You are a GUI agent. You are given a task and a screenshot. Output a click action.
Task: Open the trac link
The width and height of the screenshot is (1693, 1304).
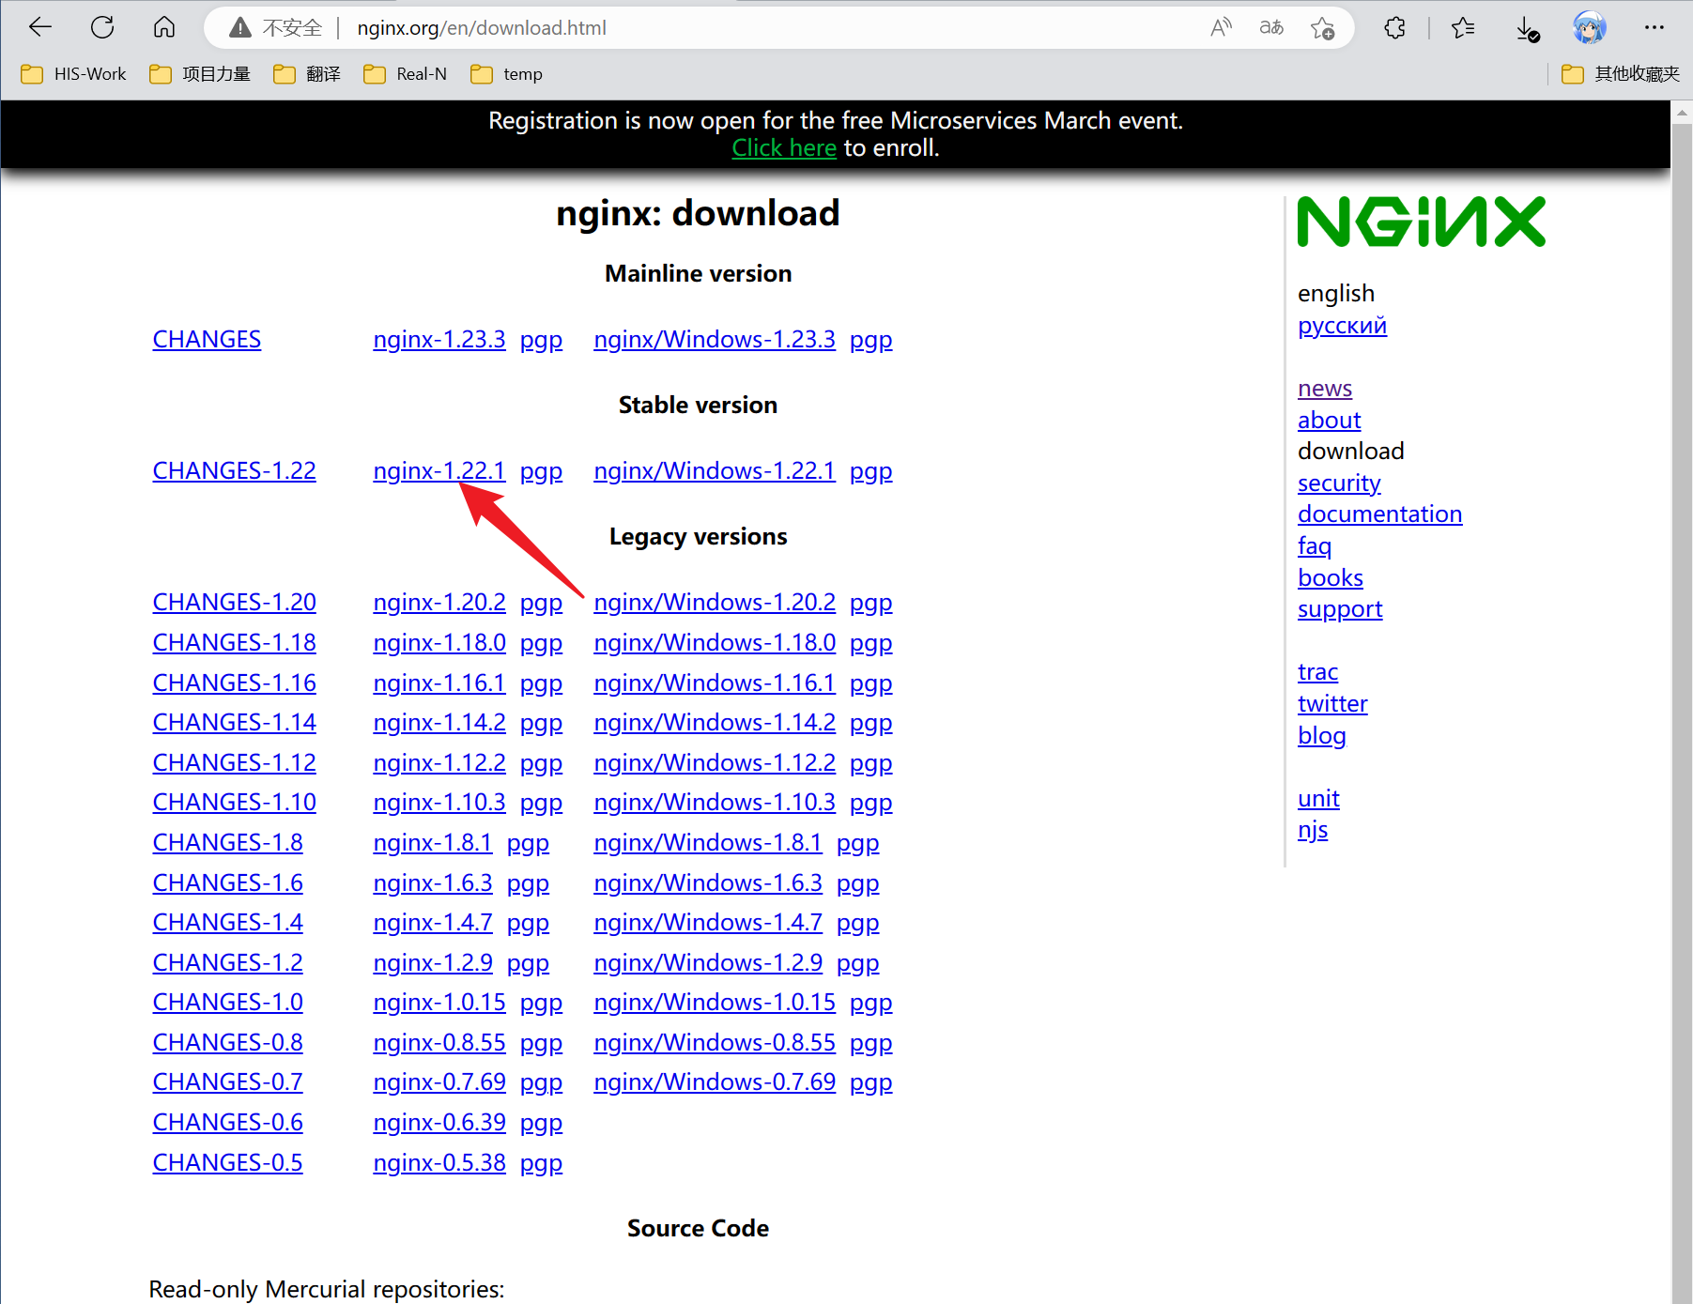1318,672
